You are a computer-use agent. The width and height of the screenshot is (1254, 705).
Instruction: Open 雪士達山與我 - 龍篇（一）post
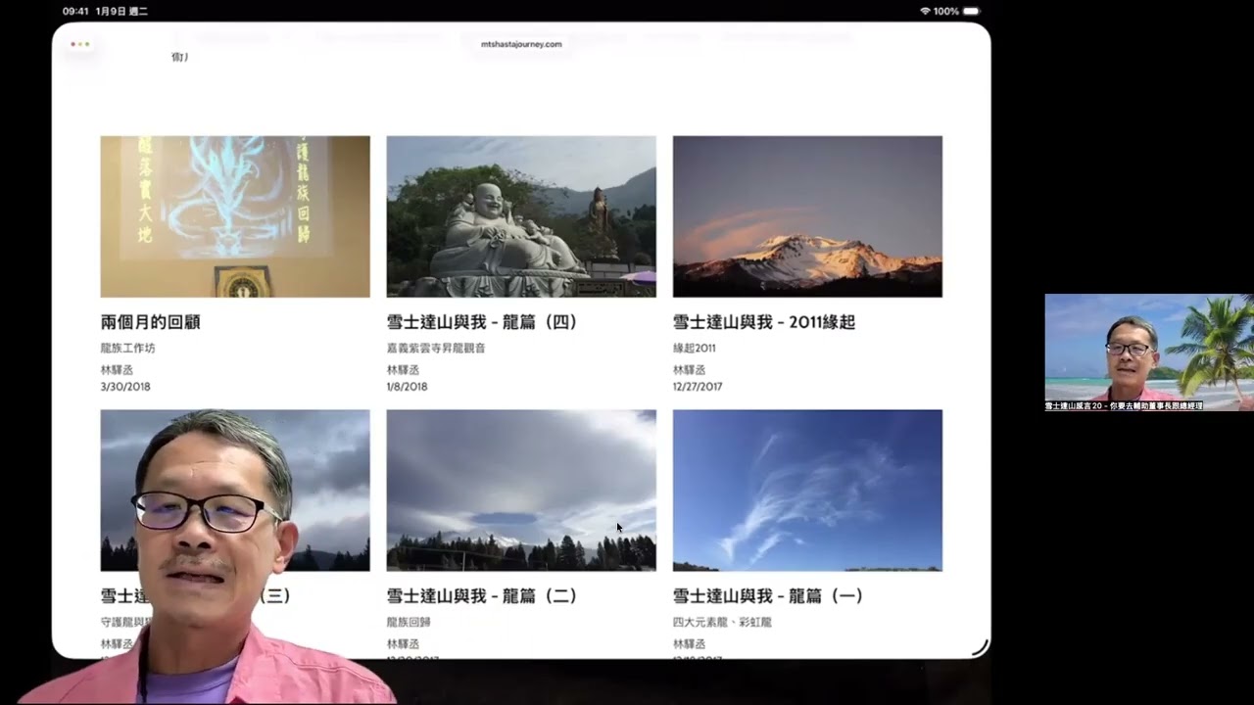768,596
